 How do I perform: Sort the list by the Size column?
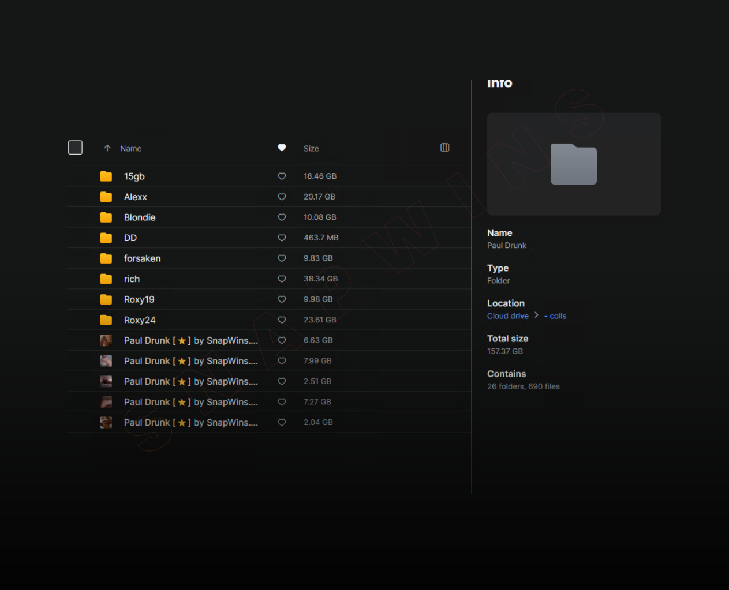(x=311, y=149)
